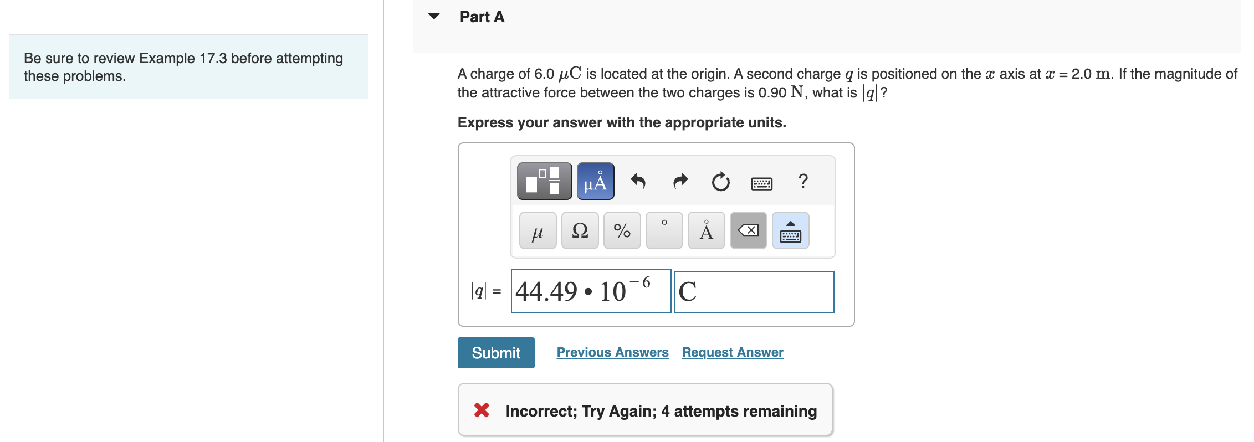Reset the answer with the reset icon
This screenshot has width=1254, height=442.
pos(720,182)
